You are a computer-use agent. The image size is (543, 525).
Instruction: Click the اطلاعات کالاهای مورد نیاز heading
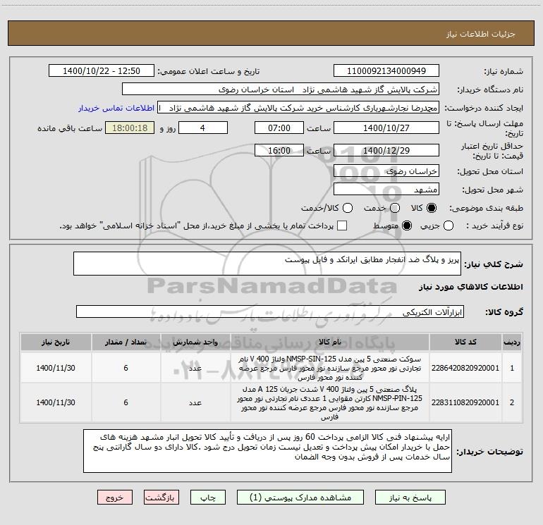[471, 287]
